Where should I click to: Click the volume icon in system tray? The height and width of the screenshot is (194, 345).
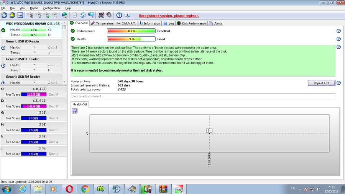(318, 189)
